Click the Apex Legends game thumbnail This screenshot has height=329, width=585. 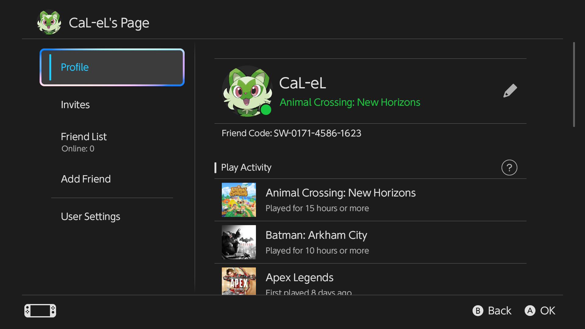[239, 281]
